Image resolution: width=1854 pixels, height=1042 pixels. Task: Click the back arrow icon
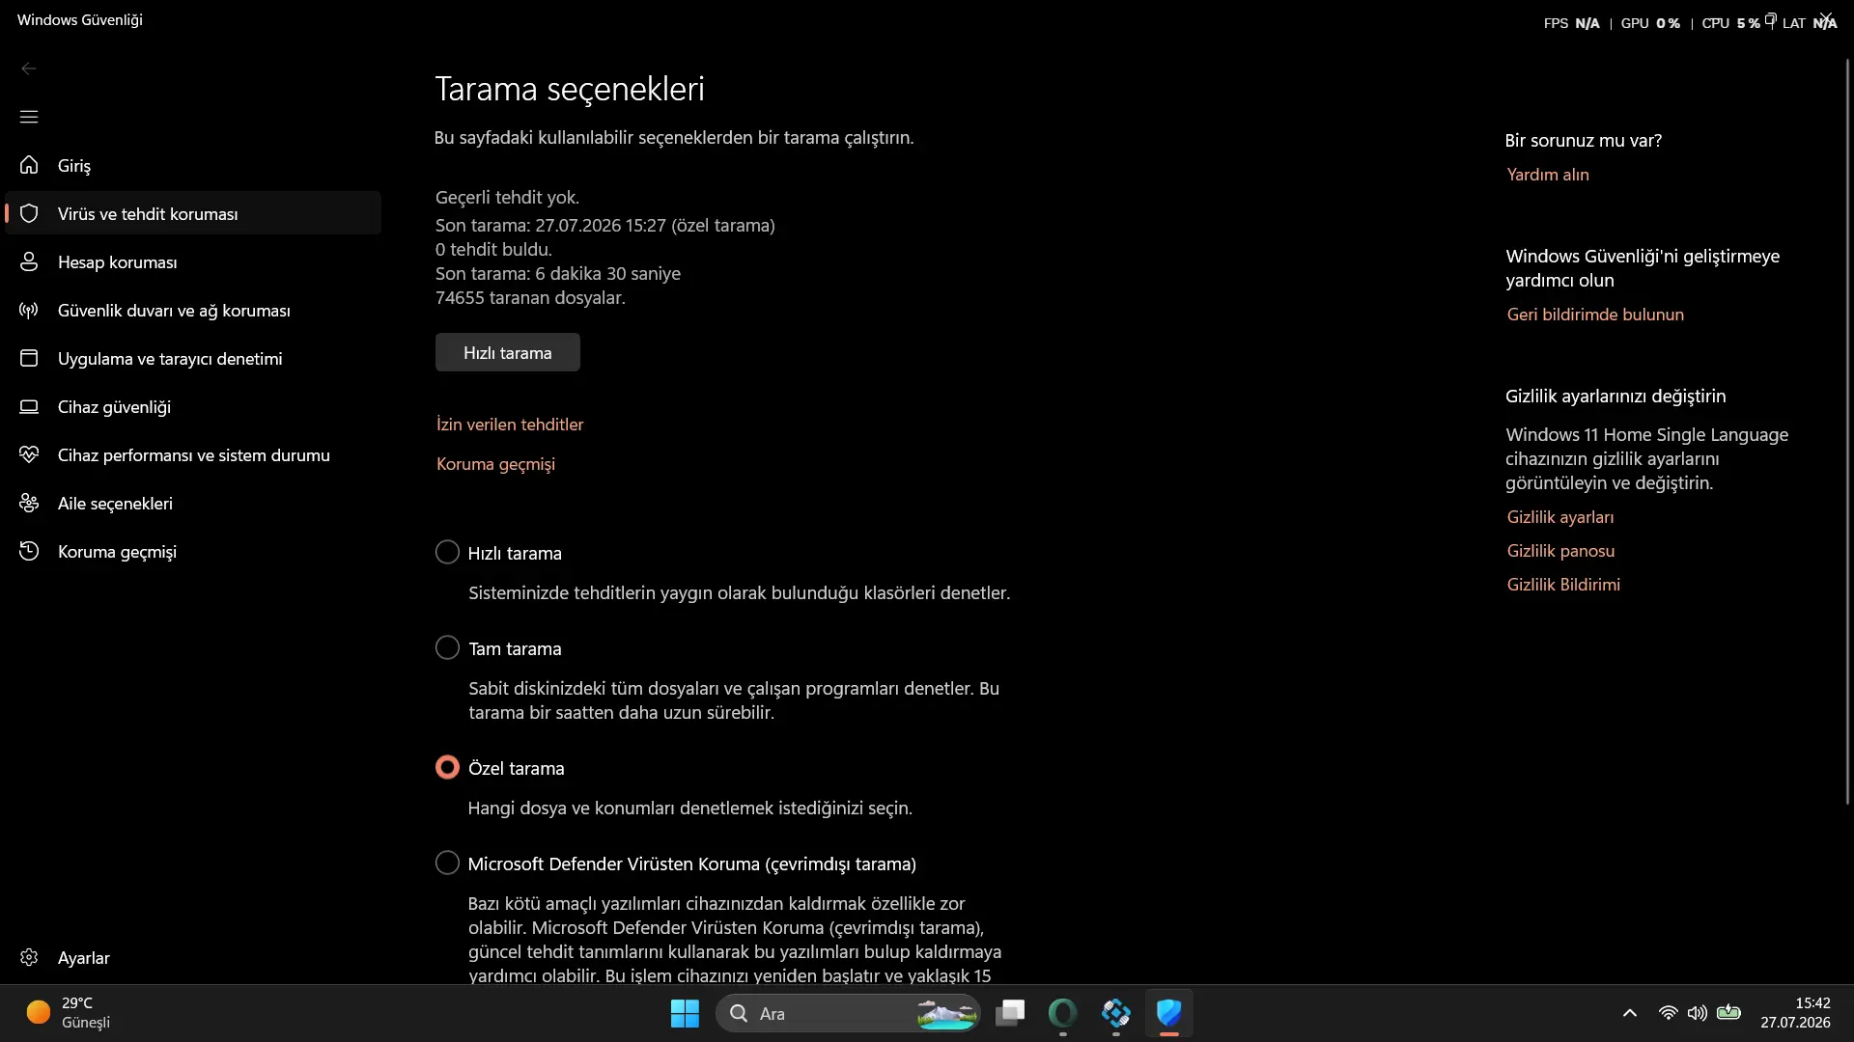[29, 69]
